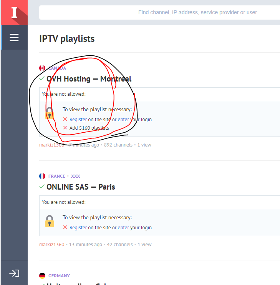Click the France flag icon
Screen dimensions: 280x285
click(42, 176)
